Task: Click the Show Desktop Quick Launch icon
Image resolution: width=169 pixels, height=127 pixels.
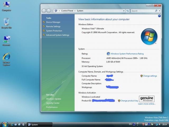Action: pos(16,125)
